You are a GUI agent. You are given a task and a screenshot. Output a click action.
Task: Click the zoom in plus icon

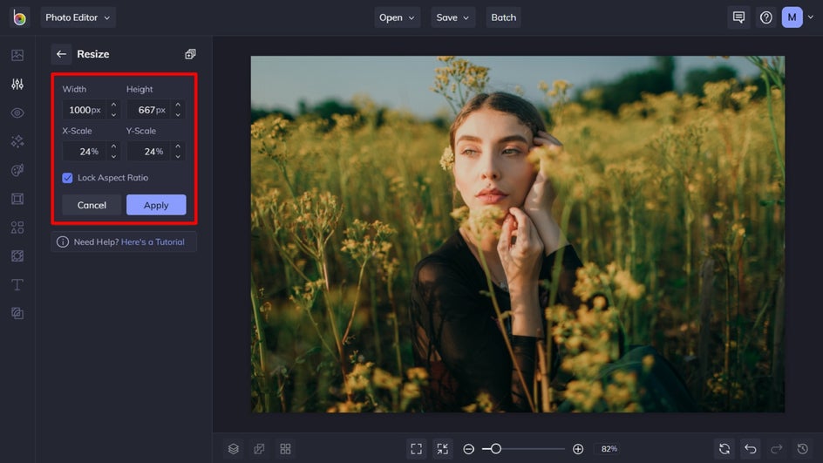pos(578,449)
